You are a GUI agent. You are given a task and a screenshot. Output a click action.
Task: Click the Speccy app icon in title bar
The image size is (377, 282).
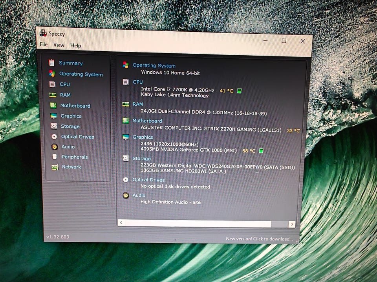click(x=43, y=33)
